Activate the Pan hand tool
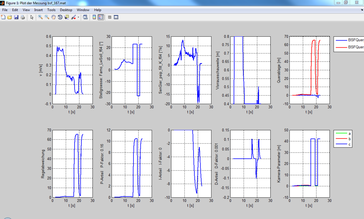364x219 pixels. (x=53, y=17)
